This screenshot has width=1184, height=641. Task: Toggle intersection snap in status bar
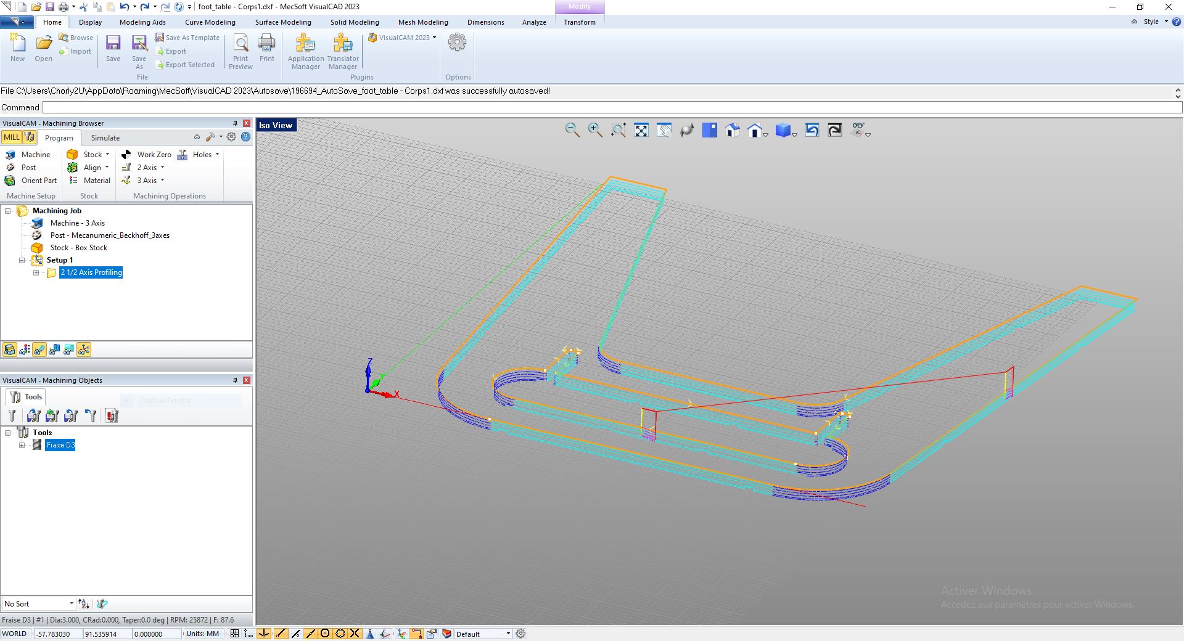pyautogui.click(x=355, y=634)
